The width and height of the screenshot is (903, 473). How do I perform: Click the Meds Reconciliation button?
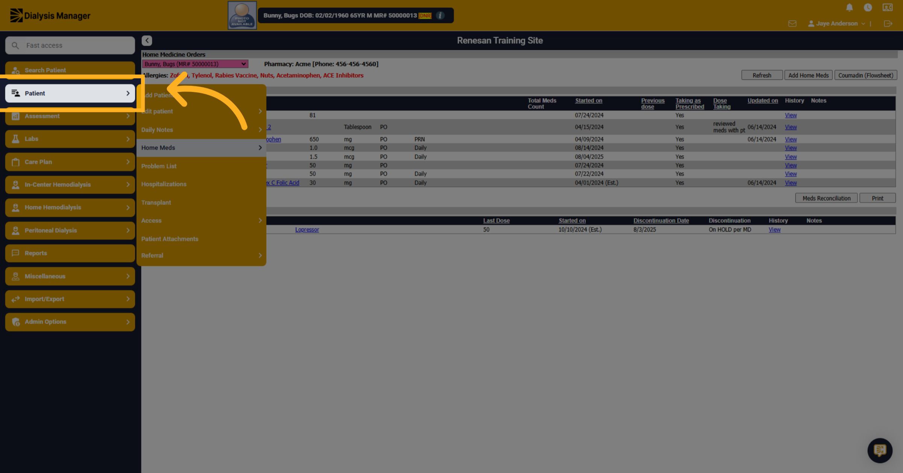point(826,198)
